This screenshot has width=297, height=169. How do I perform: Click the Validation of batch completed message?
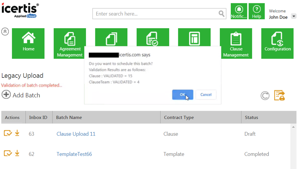pos(32,85)
